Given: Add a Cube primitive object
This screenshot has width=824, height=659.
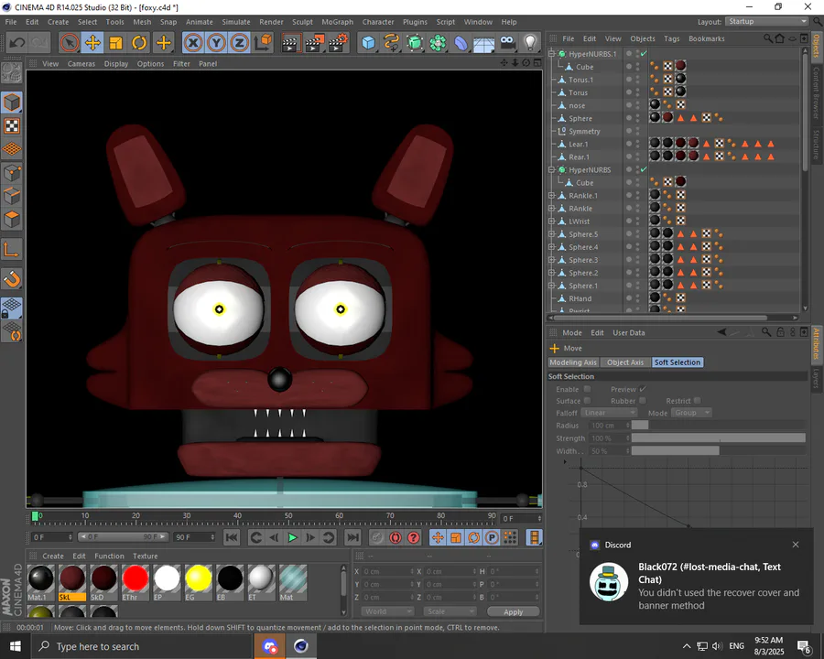Looking at the screenshot, I should (x=368, y=43).
